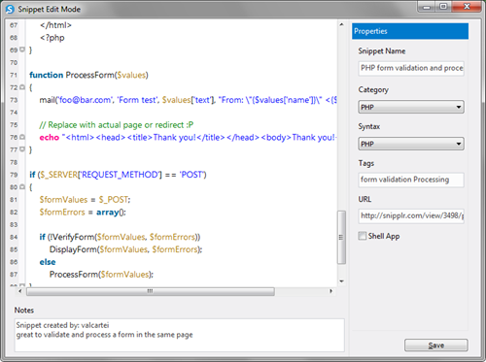Open the Category dropdown
Viewport: 486px width, 362px height.
pyautogui.click(x=411, y=107)
